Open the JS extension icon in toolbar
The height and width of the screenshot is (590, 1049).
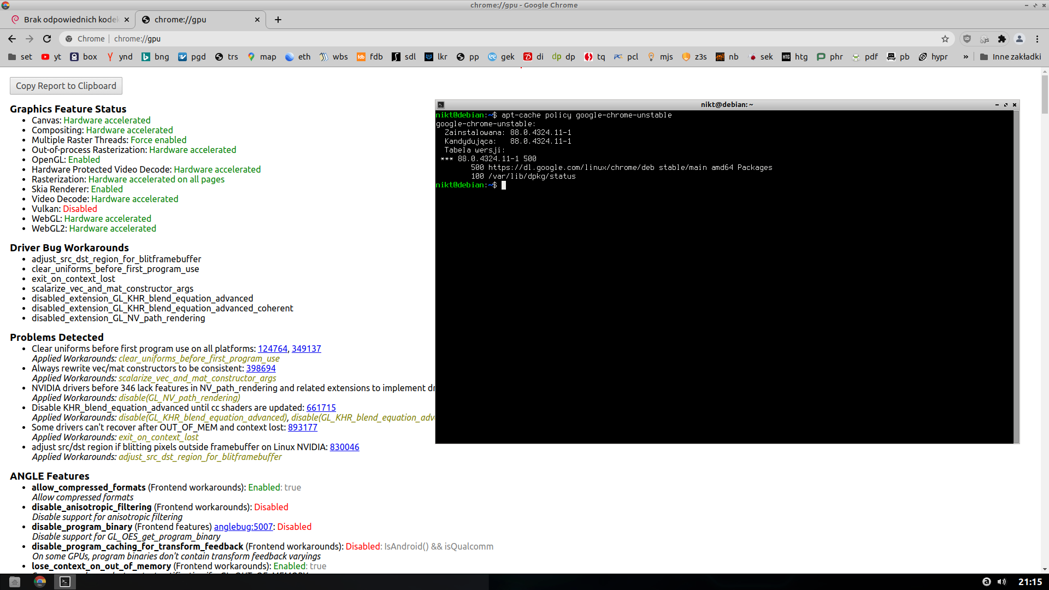985,39
